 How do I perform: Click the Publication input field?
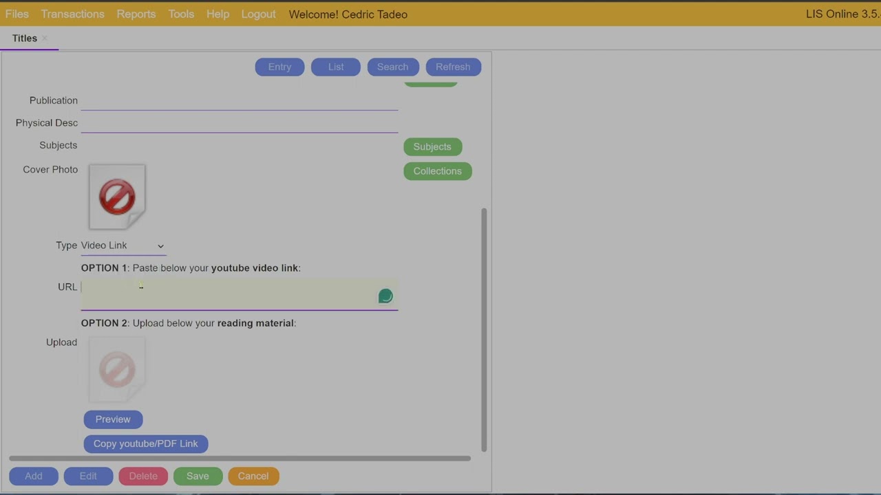(240, 100)
